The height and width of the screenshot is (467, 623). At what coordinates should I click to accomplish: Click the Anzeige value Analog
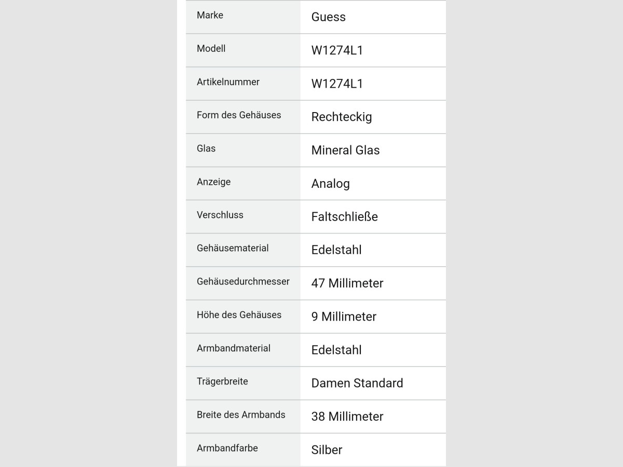coord(331,184)
